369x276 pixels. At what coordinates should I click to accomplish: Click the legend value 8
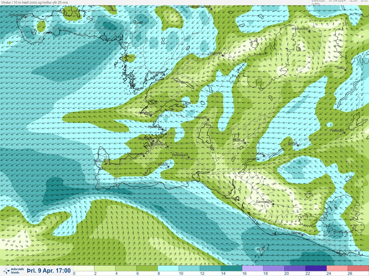[x=159, y=273]
